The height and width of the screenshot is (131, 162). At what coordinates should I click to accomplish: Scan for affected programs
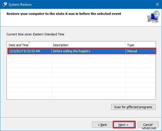pyautogui.click(x=133, y=107)
